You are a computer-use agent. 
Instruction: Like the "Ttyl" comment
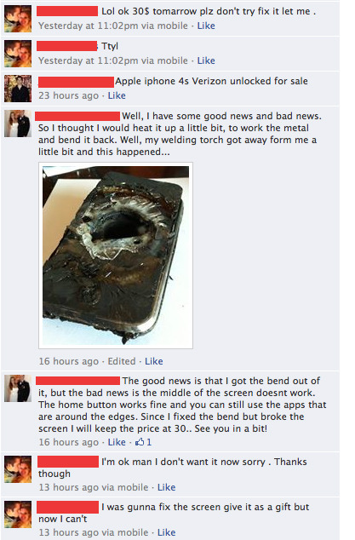tap(206, 60)
